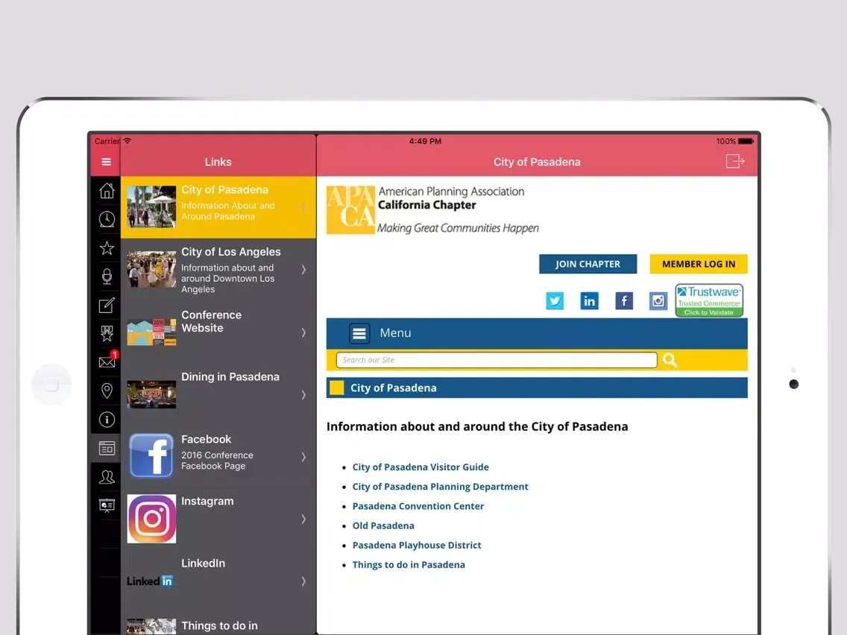The width and height of the screenshot is (847, 635).
Task: Click the Trustwave Trusted Commerce badge
Action: [x=709, y=300]
